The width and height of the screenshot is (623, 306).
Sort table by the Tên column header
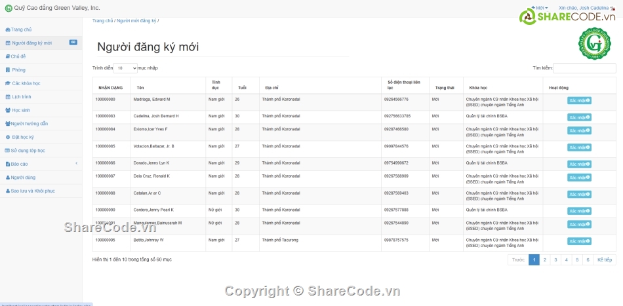[x=140, y=87]
